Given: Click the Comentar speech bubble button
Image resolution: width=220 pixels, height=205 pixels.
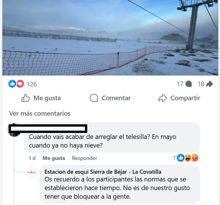Looking at the screenshot, I should click(x=110, y=98).
